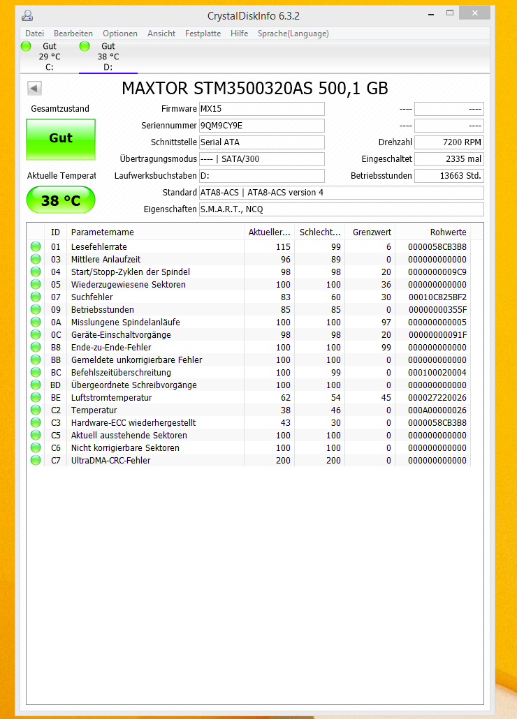
Task: Select the Misslungene Spindelanläufe parameter name
Action: tap(125, 322)
